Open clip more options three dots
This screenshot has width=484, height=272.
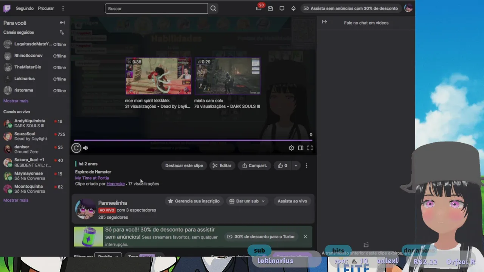point(306,165)
